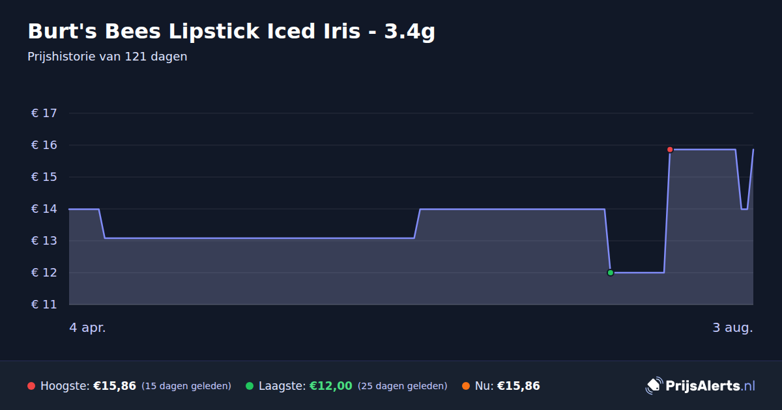Click the 25 dagen geleden text
The width and height of the screenshot is (782, 410).
(x=403, y=386)
